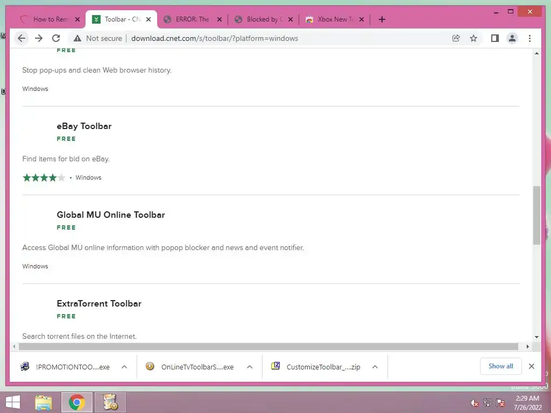Open the Windows Start menu
The height and width of the screenshot is (413, 551).
click(13, 402)
